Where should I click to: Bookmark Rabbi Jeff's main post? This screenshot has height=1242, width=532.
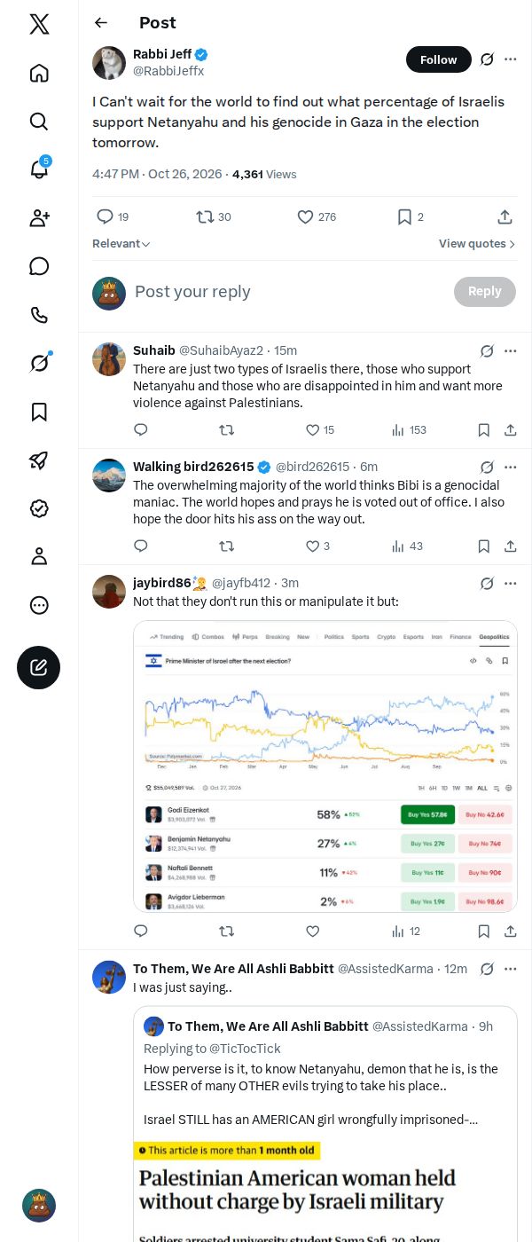(x=411, y=216)
